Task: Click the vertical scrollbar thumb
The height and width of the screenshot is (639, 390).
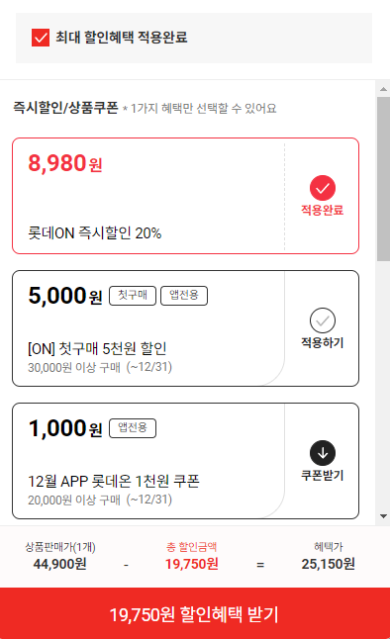Action: (x=383, y=179)
